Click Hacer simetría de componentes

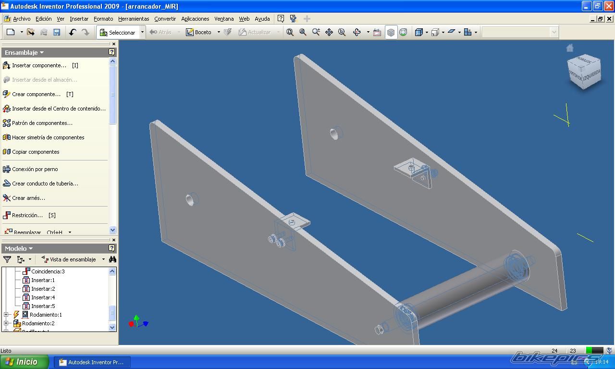tap(43, 137)
